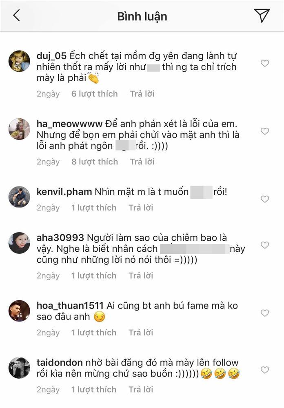Open the 6 lượt thích likes list

(93, 93)
